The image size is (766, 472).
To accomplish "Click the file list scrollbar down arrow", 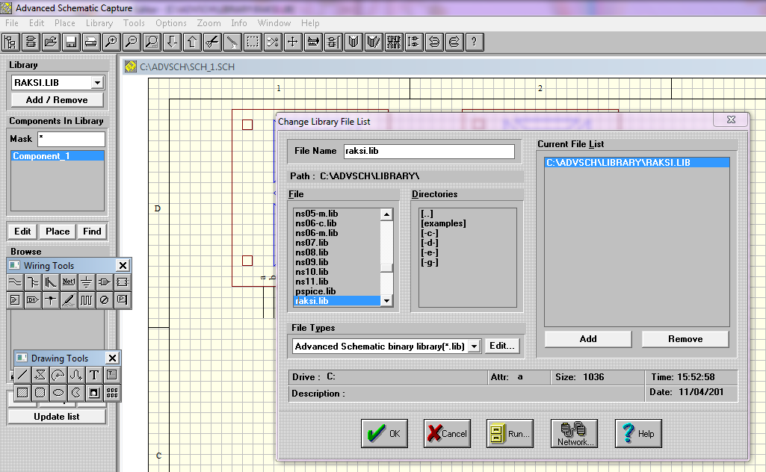I will [386, 301].
